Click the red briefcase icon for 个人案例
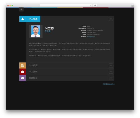This screenshot has height=118, width=140. pyautogui.click(x=22, y=72)
